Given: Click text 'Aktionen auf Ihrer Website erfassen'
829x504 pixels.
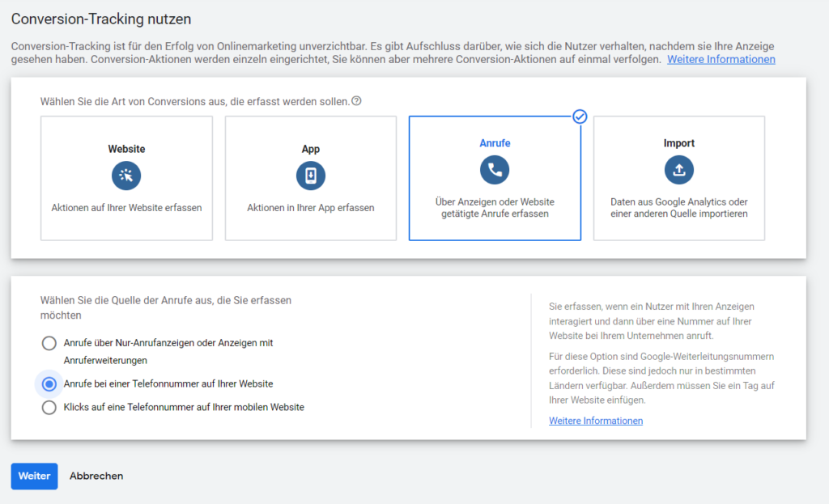Looking at the screenshot, I should coord(126,208).
